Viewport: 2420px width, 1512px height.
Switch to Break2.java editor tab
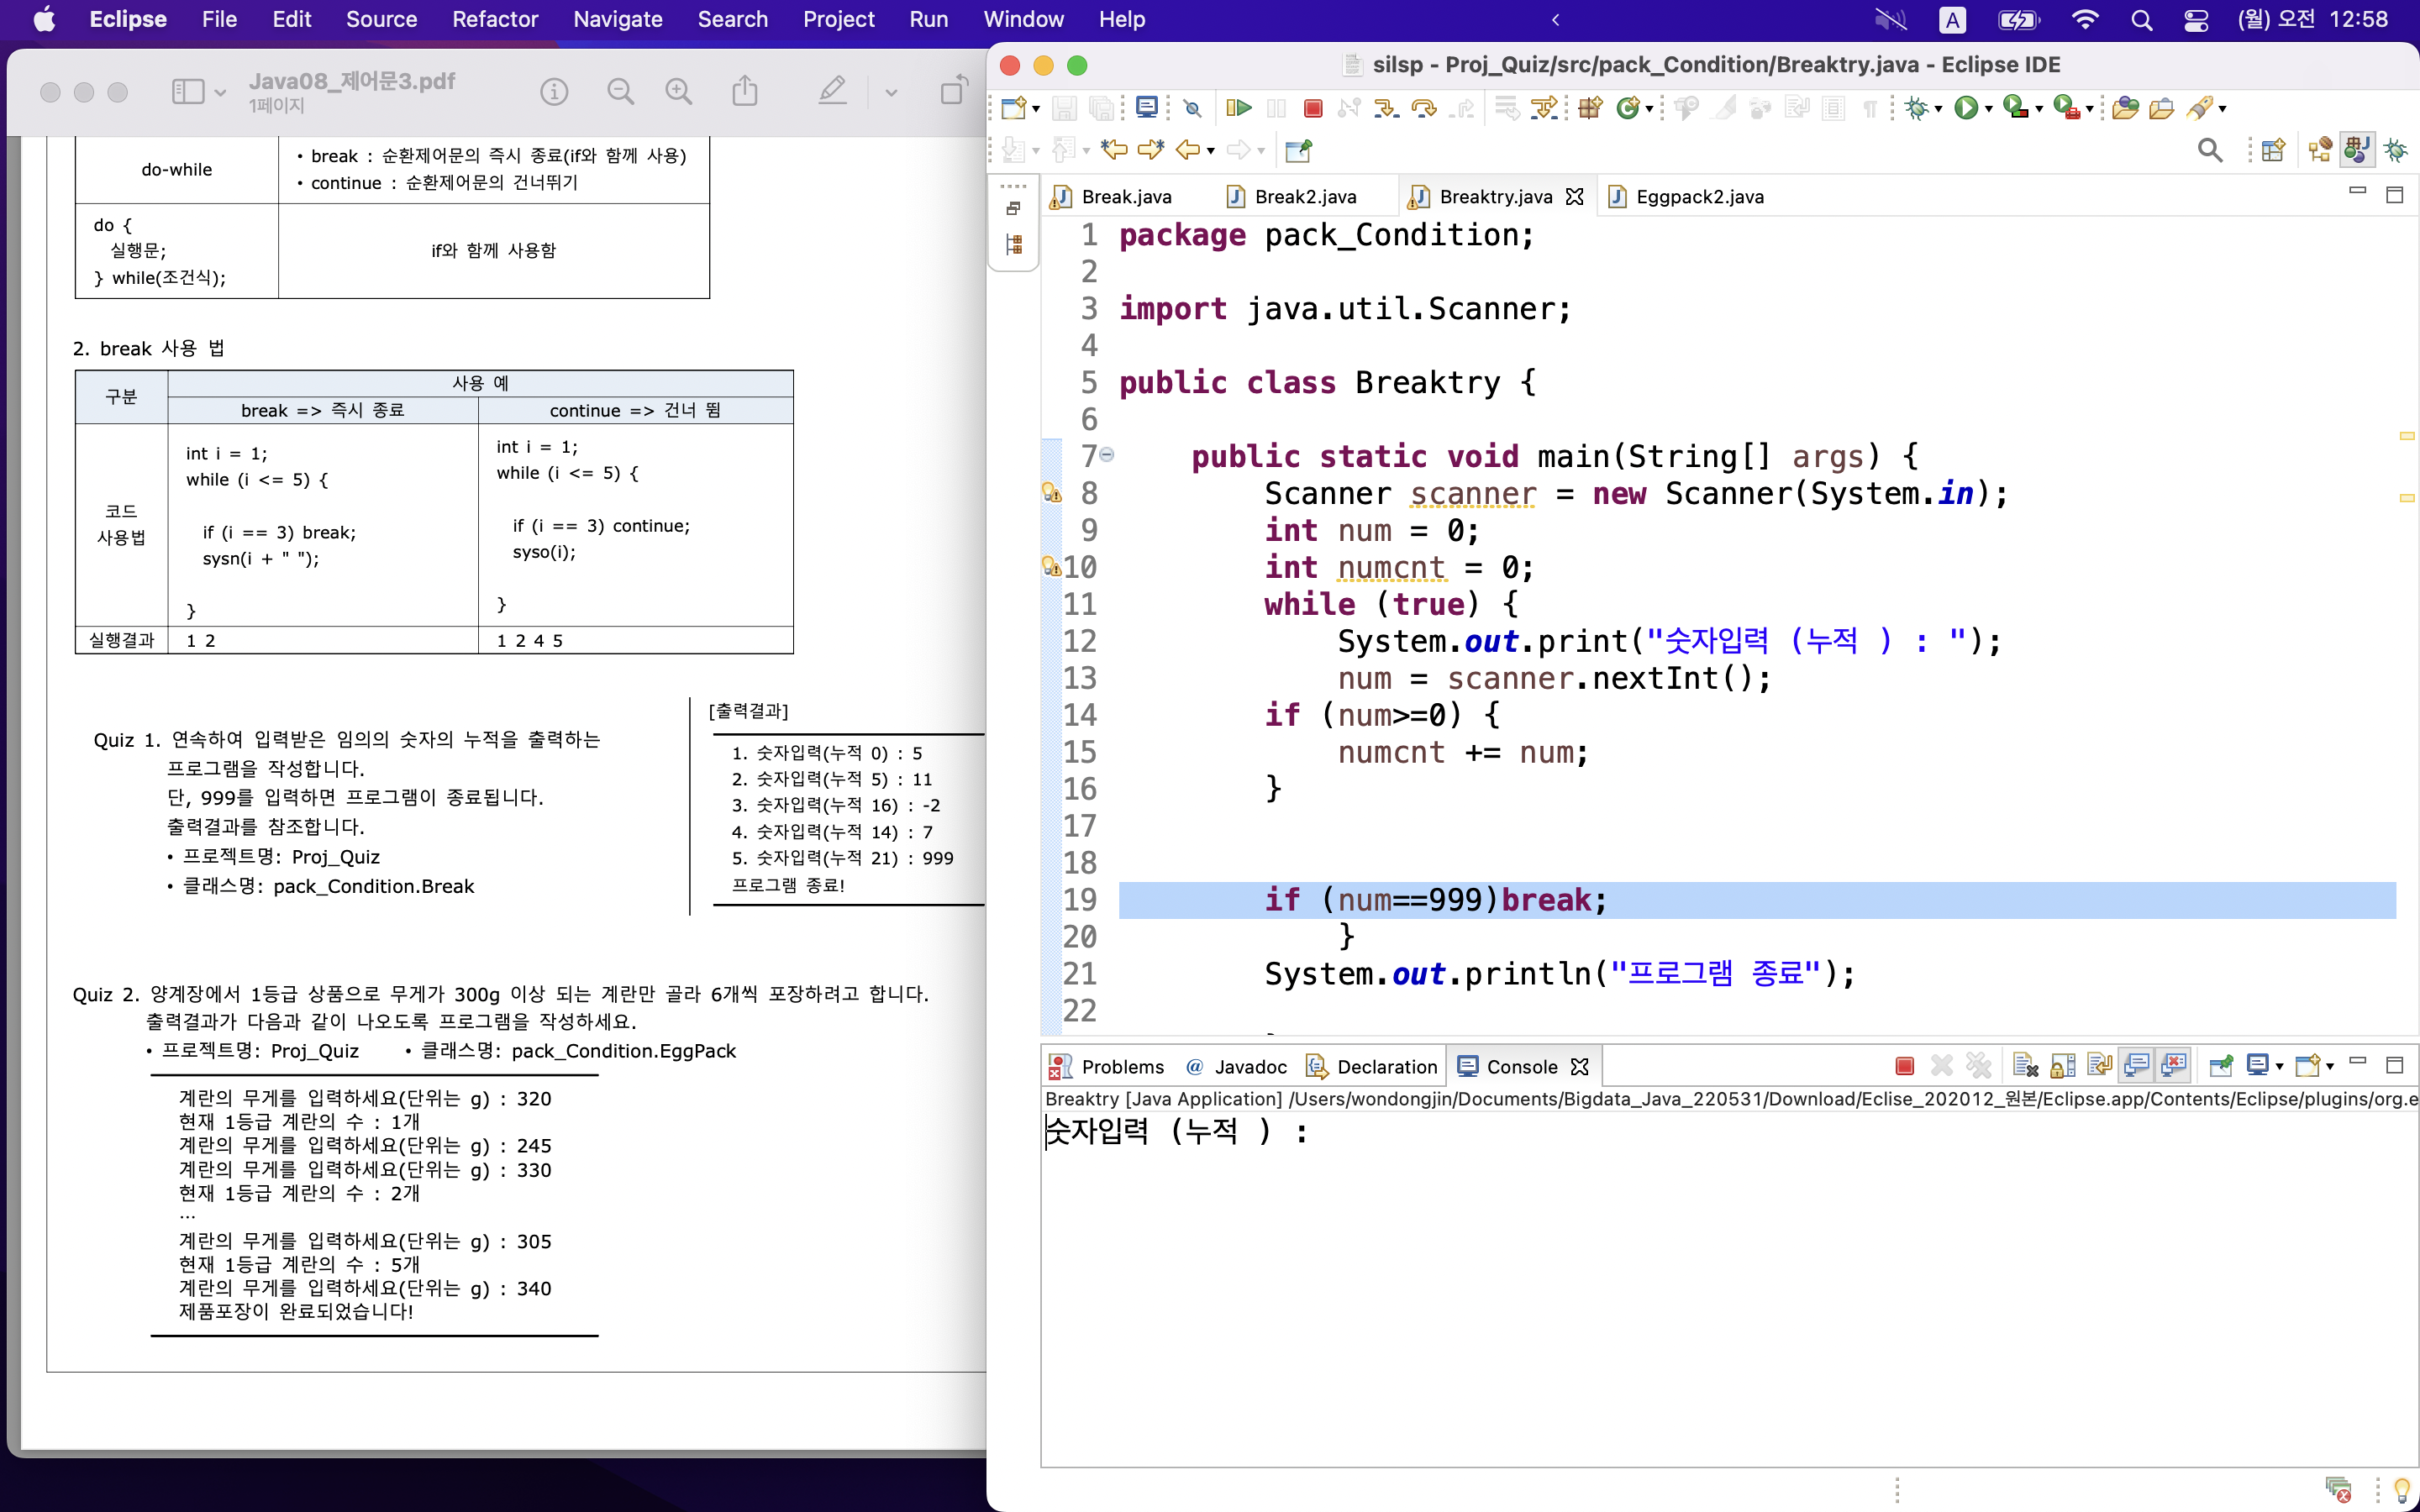coord(1304,197)
